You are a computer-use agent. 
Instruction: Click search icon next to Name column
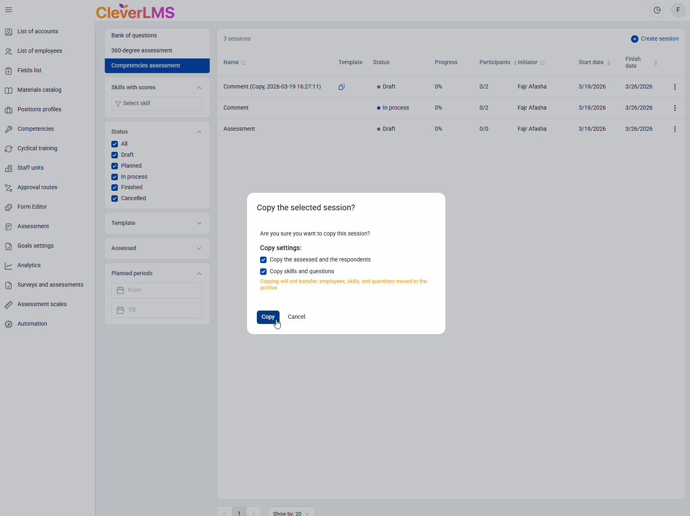pos(243,63)
